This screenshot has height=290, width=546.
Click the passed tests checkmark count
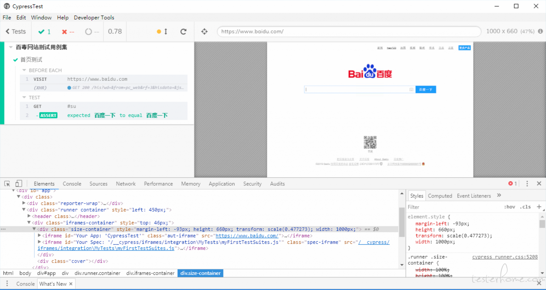pyautogui.click(x=44, y=32)
